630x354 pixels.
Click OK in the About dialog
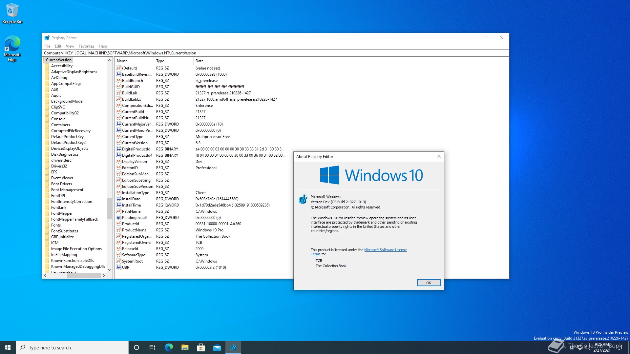(x=429, y=283)
